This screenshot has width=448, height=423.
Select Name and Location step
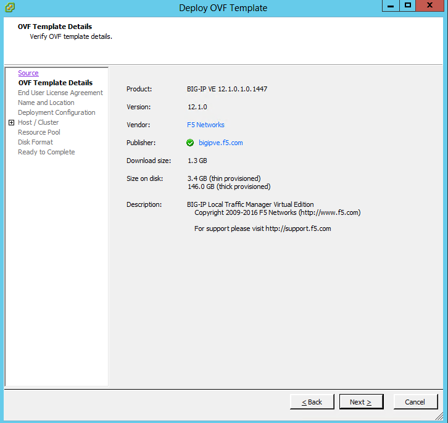click(46, 103)
